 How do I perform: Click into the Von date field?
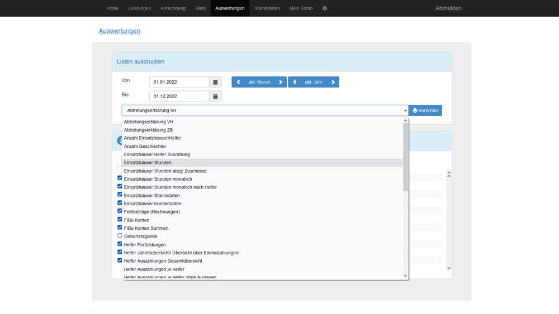click(x=179, y=82)
